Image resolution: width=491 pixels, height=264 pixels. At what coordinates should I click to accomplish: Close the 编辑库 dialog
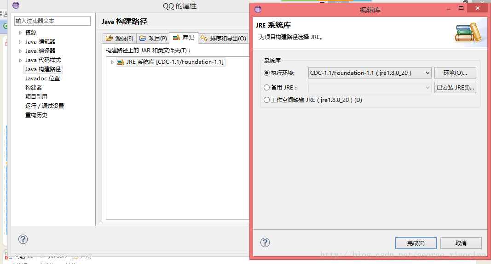click(477, 8)
